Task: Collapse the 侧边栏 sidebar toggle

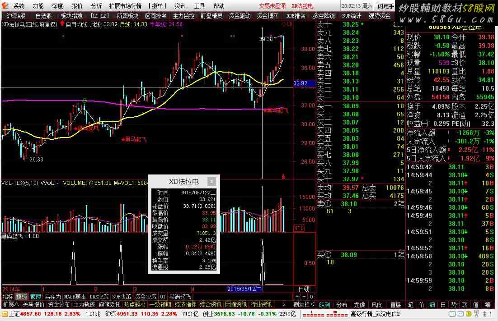Action: tap(304, 304)
